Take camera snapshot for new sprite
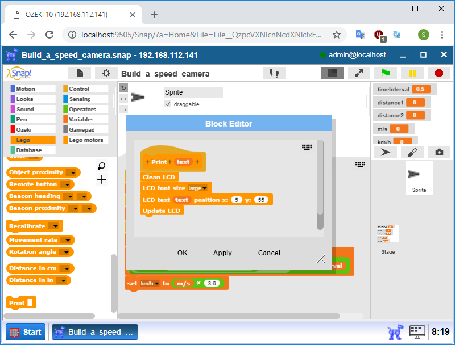 439,152
